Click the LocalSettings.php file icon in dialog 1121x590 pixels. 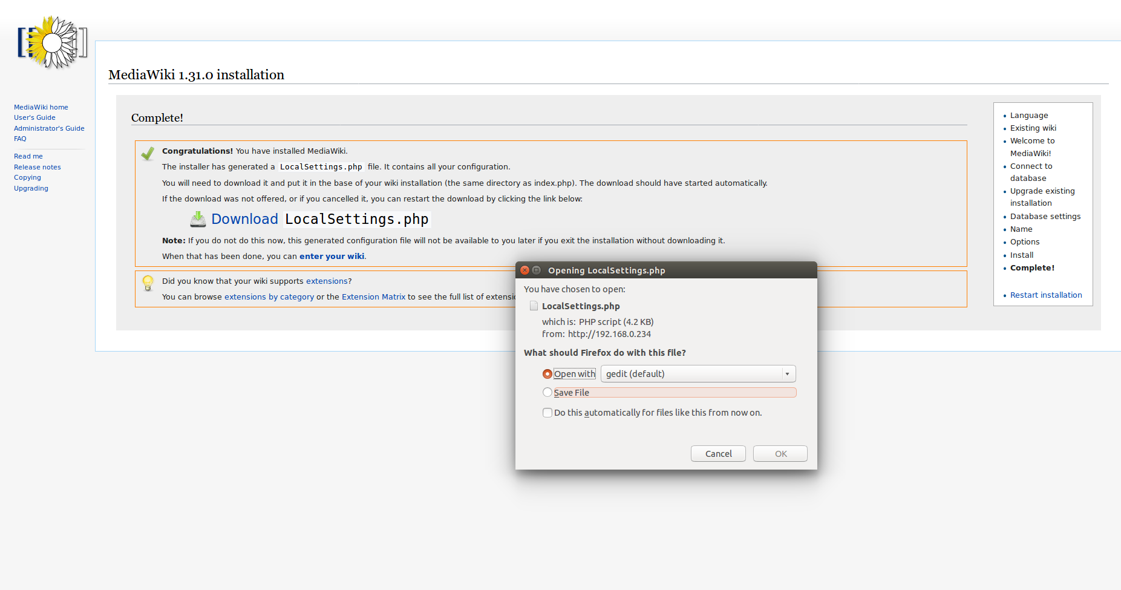click(x=534, y=306)
